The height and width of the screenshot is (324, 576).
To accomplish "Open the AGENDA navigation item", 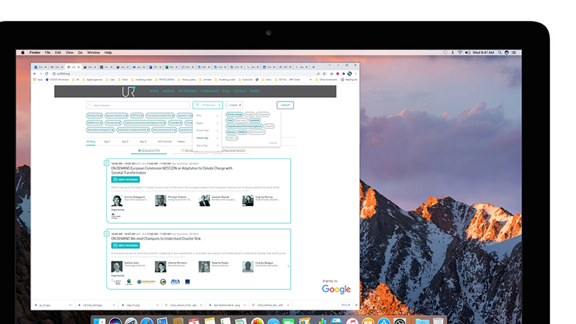I will pos(168,91).
